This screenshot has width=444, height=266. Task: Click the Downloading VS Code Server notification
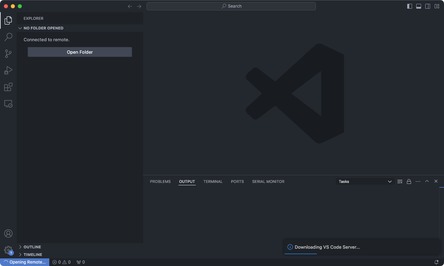[x=362, y=247]
